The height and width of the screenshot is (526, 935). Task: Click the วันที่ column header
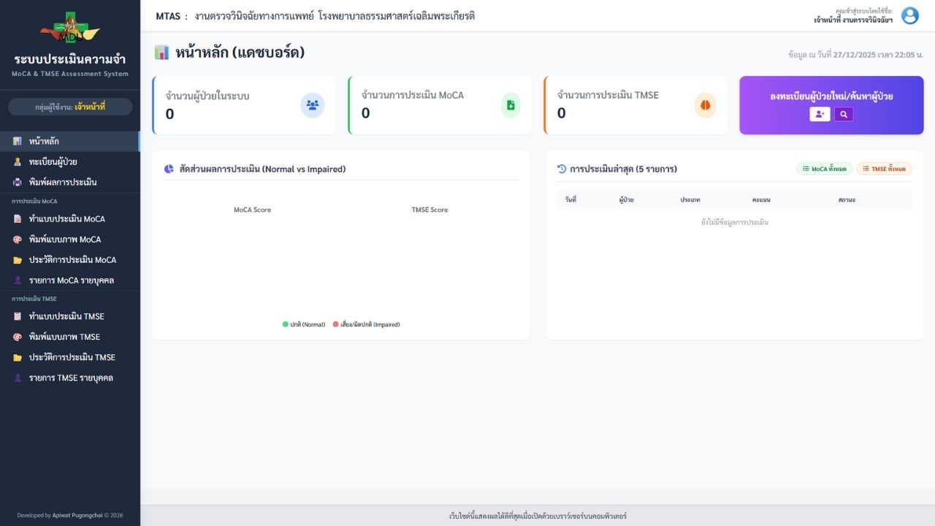[570, 199]
